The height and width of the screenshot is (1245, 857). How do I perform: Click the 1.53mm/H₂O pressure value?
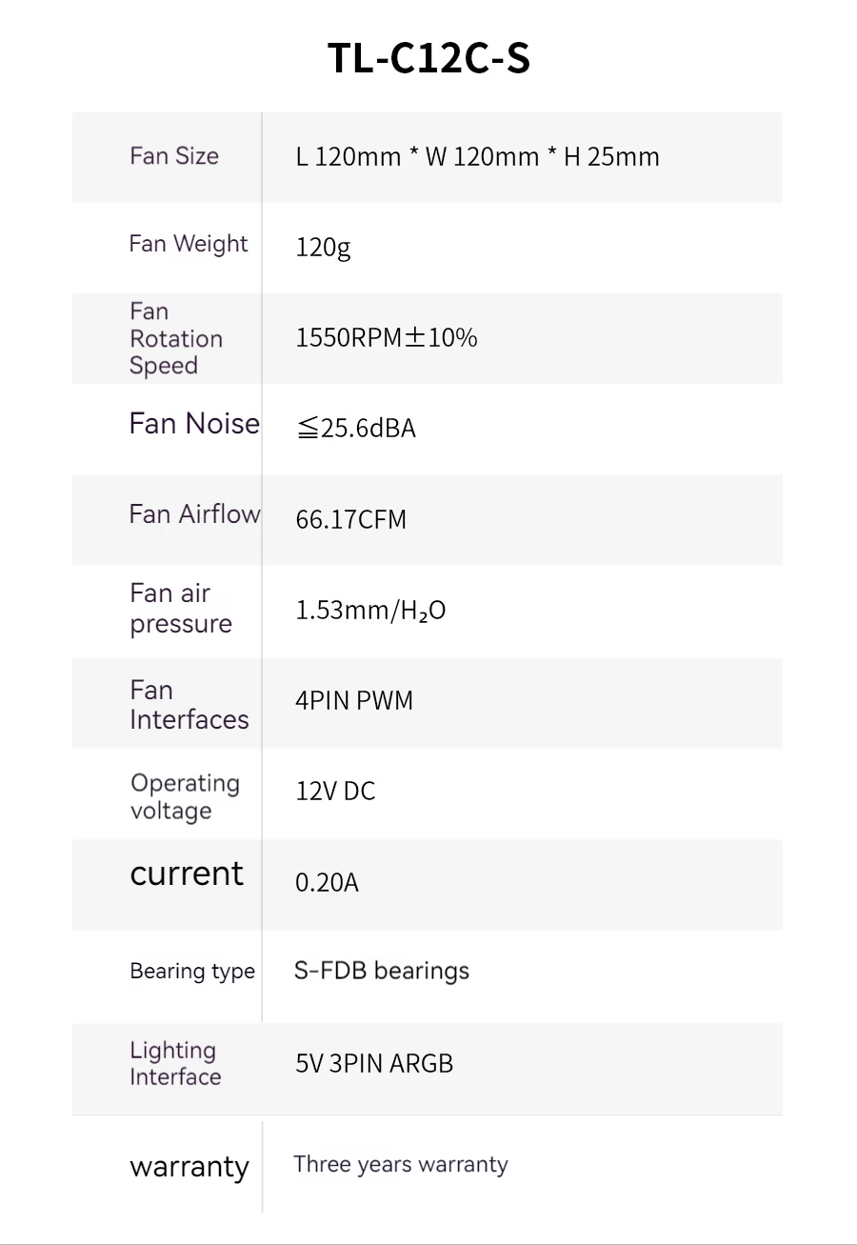click(x=370, y=610)
